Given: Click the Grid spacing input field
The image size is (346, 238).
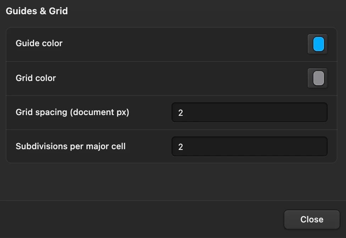Looking at the screenshot, I should pos(250,112).
